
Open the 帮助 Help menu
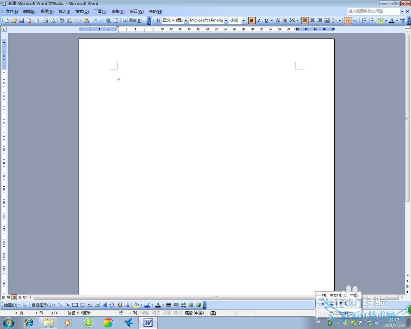pos(155,11)
